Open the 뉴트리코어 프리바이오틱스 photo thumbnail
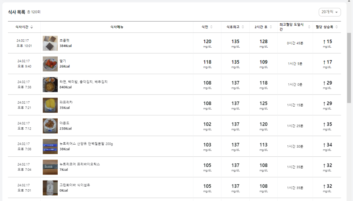 (50, 167)
